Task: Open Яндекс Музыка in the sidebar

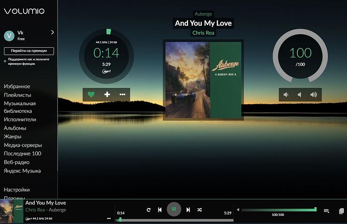Action: click(x=22, y=171)
